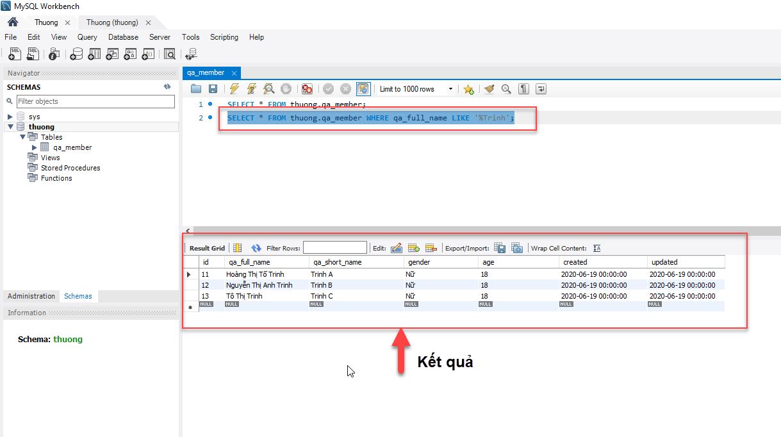Create a new stored procedure icon
Screen dimensions: 781x437
coord(130,54)
